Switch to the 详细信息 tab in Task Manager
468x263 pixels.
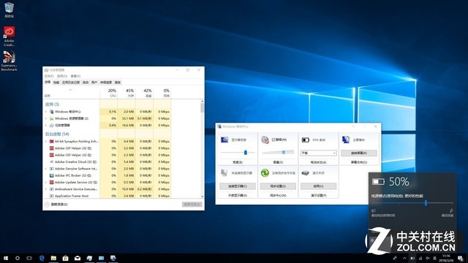(x=106, y=83)
